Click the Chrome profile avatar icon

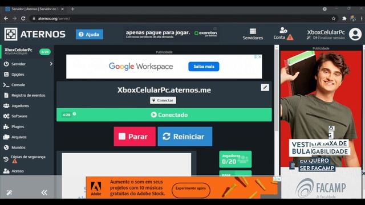pyautogui.click(x=353, y=18)
